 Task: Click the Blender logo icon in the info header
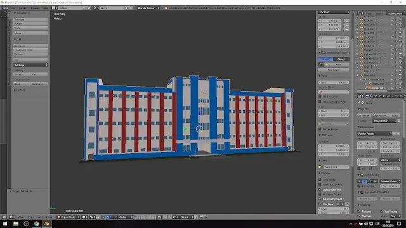166,8
